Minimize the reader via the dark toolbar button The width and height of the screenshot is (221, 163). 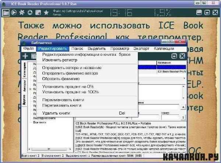[199, 12]
